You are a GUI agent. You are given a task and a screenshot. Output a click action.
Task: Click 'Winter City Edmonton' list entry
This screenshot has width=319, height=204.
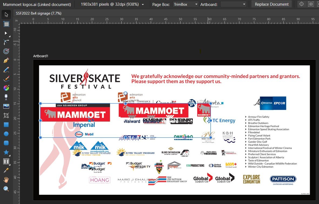coord(261,167)
